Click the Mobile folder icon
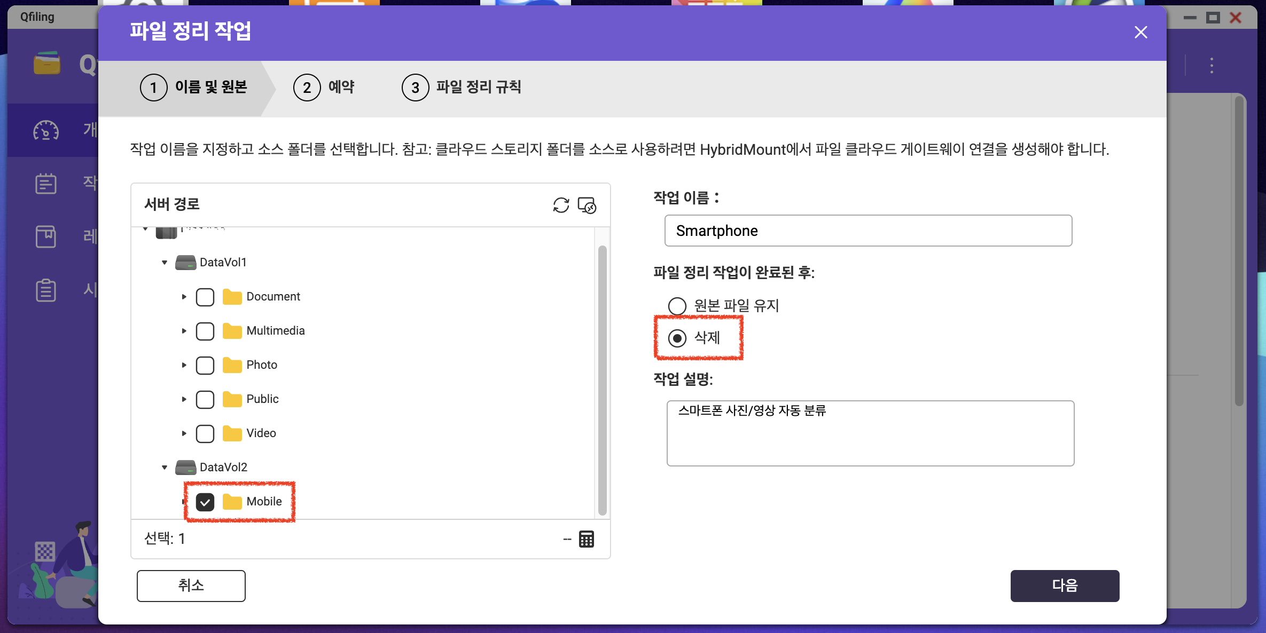Image resolution: width=1266 pixels, height=633 pixels. tap(232, 502)
